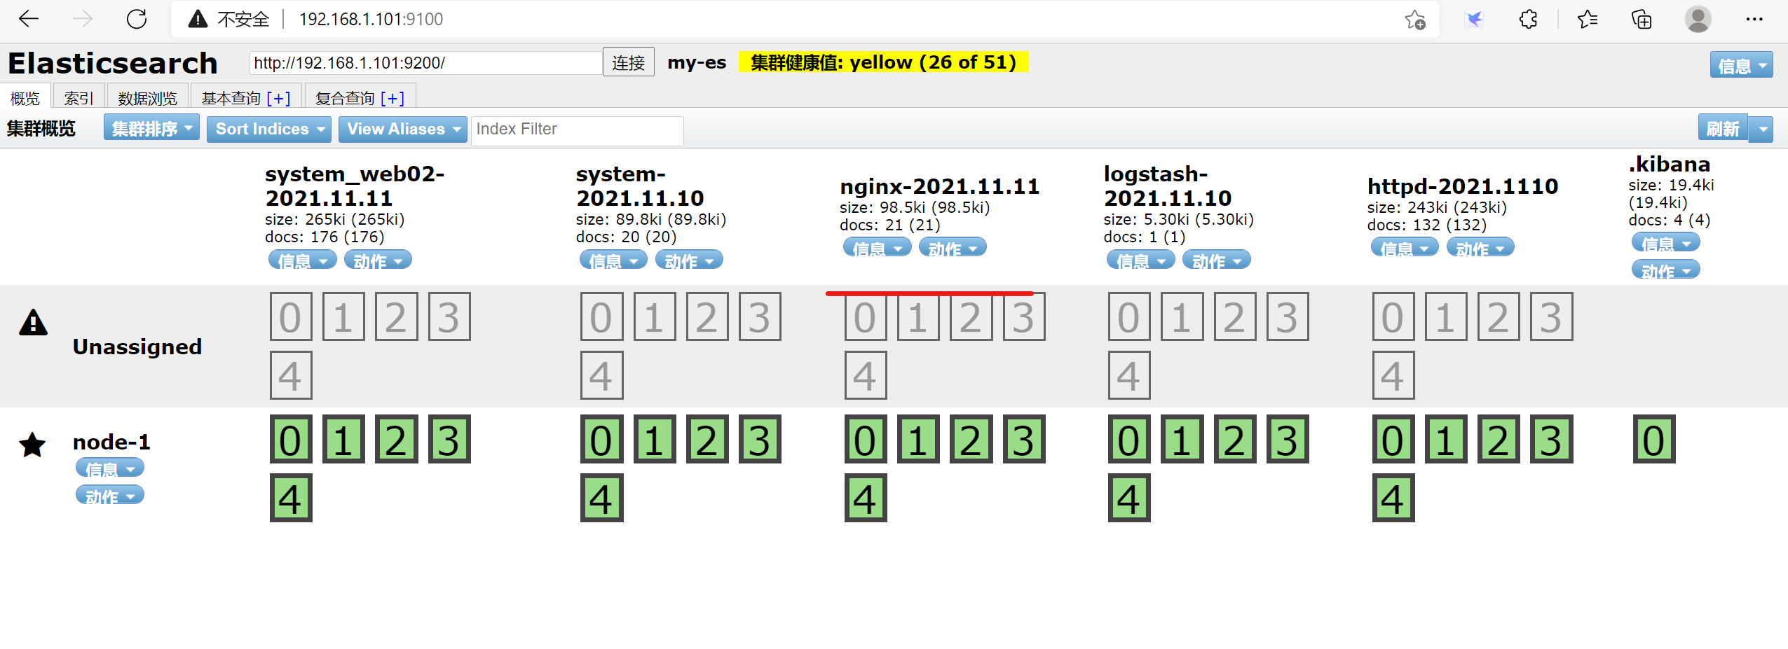Click the my-es cluster name
This screenshot has width=1788, height=649.
[x=697, y=62]
